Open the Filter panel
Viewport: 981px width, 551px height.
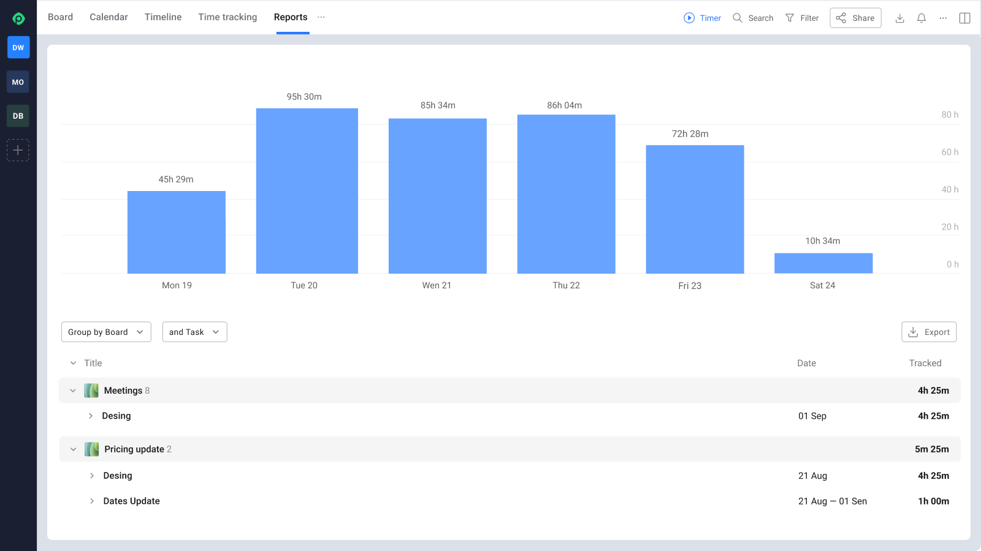[x=802, y=18]
